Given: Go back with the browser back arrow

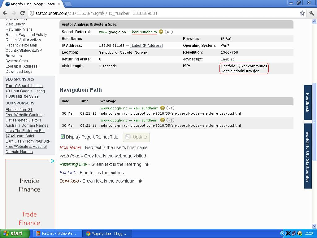Looking at the screenshot, I should tap(5, 13).
